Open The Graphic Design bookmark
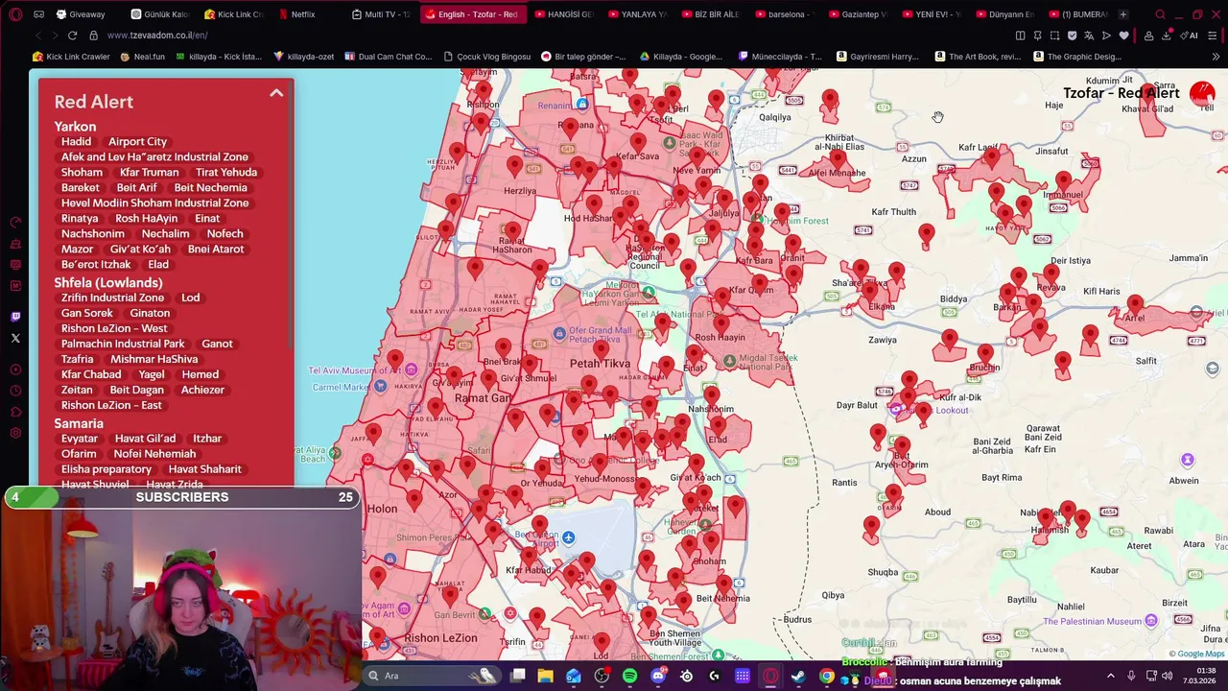1228x691 pixels. tap(1076, 57)
